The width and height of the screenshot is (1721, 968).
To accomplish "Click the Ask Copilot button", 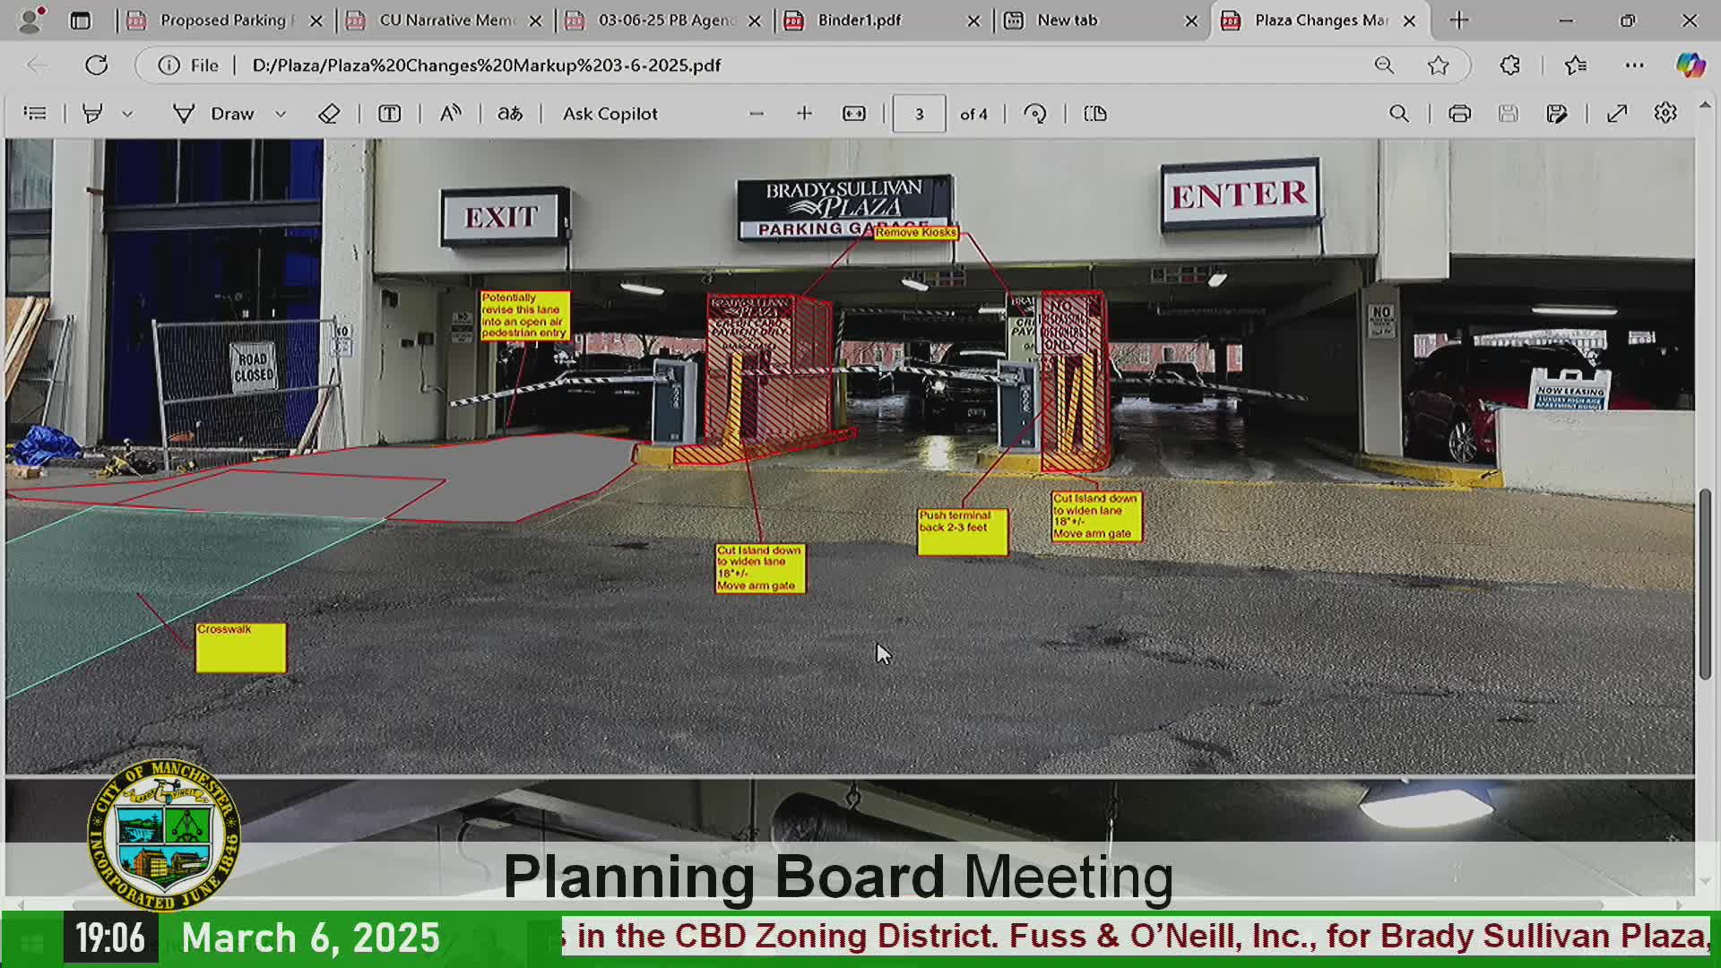I will point(610,114).
